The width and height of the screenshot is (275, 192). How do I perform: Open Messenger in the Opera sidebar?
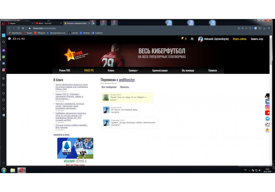[x=4, y=50]
